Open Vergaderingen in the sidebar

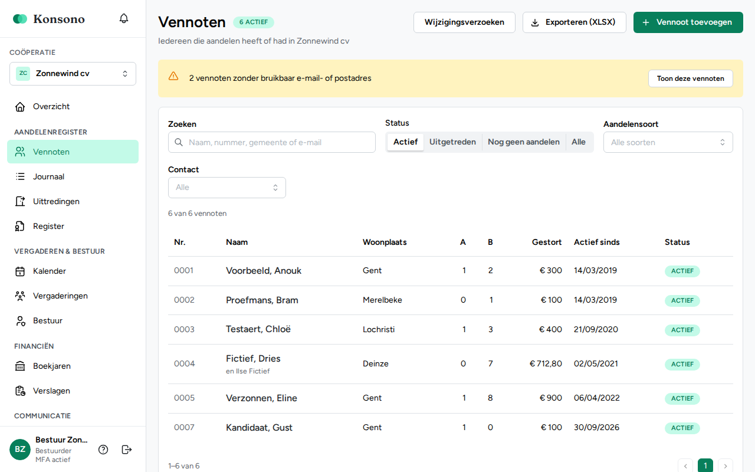[x=73, y=296]
